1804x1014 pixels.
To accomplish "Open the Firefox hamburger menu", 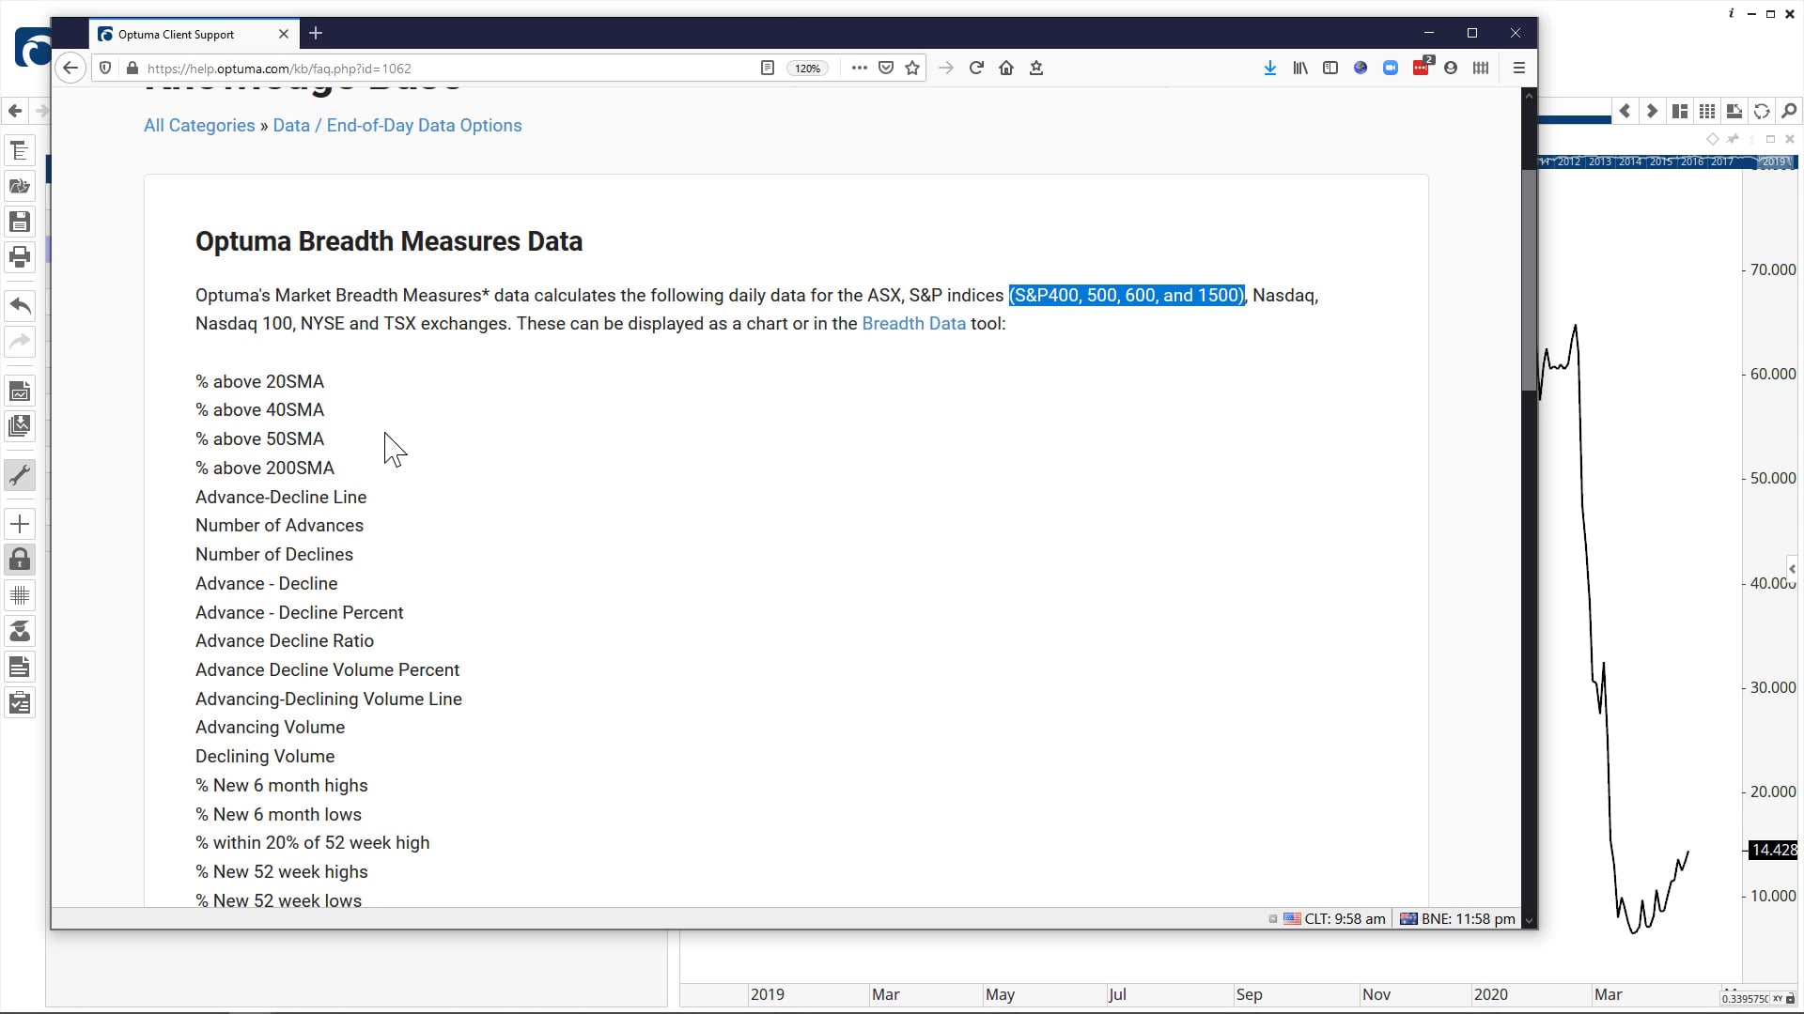I will (x=1519, y=68).
